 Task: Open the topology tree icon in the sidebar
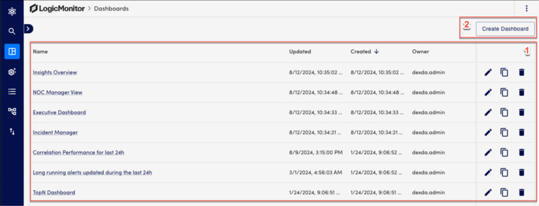tap(12, 111)
